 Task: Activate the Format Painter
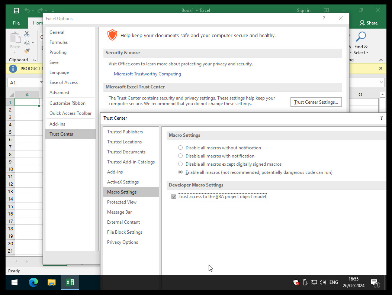click(26, 51)
